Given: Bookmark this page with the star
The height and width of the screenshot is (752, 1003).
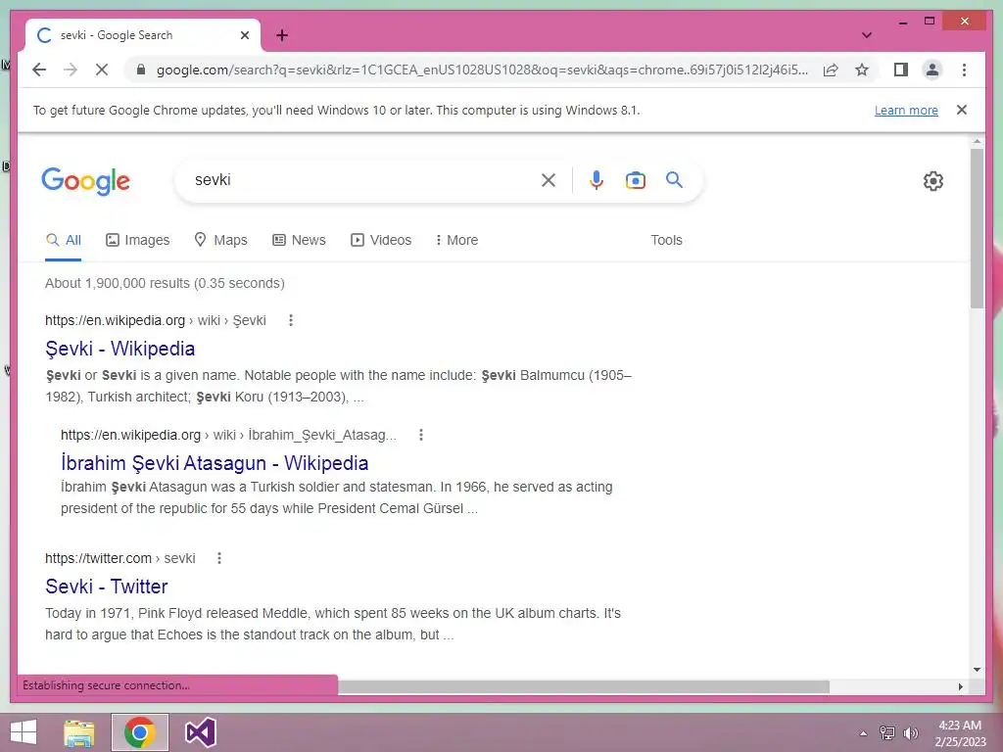Looking at the screenshot, I should point(862,70).
